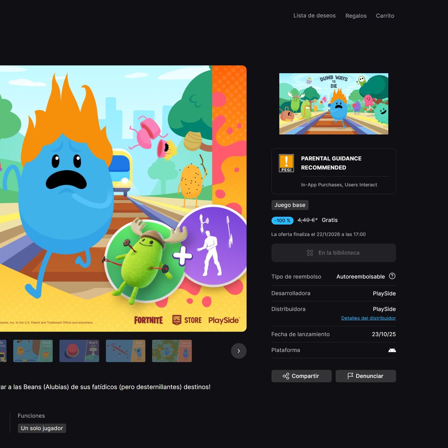Click the Gratis price text
448x448 pixels.
pos(330,220)
